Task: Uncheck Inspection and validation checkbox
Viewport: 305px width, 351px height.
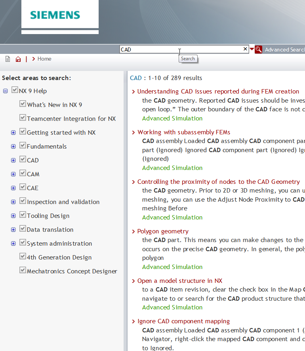Action: (23, 201)
